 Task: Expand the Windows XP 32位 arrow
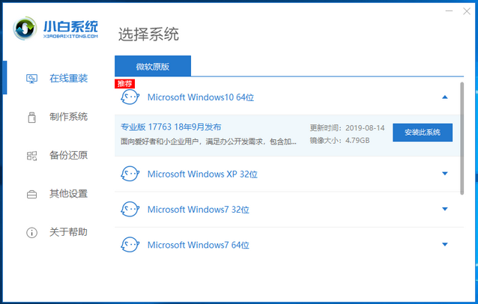[x=445, y=174]
